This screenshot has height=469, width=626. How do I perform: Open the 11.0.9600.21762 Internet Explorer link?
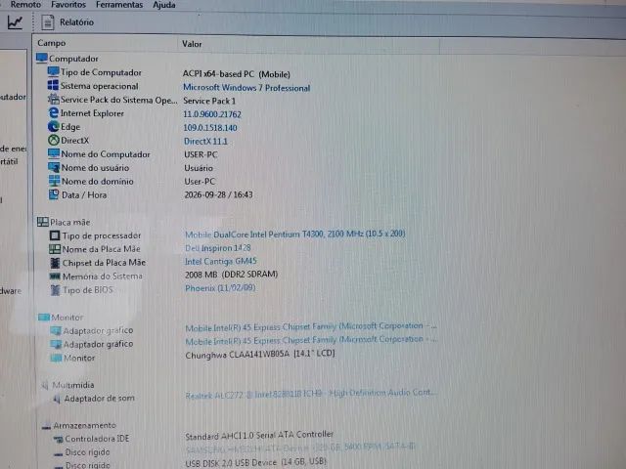212,114
